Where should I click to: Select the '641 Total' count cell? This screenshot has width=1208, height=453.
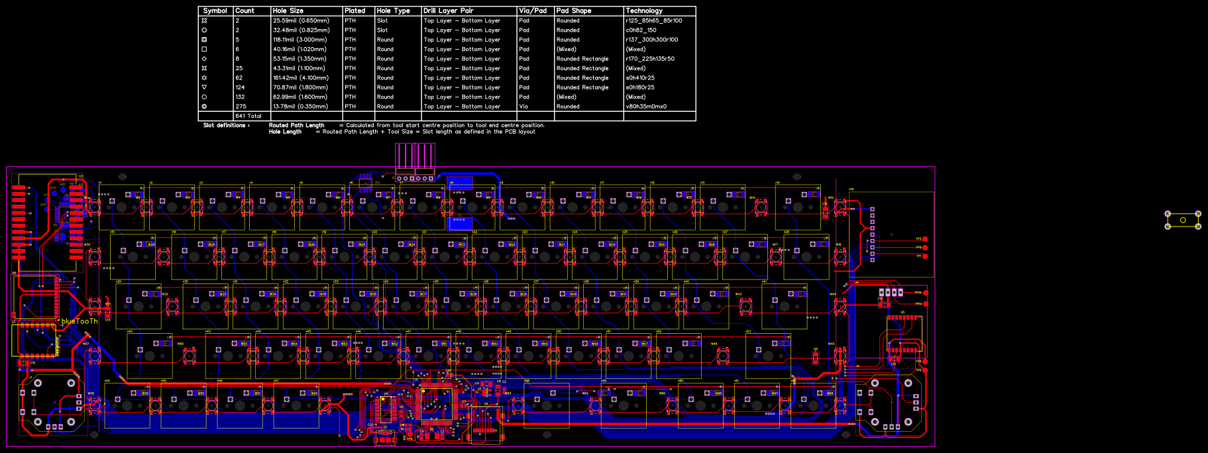[x=248, y=116]
